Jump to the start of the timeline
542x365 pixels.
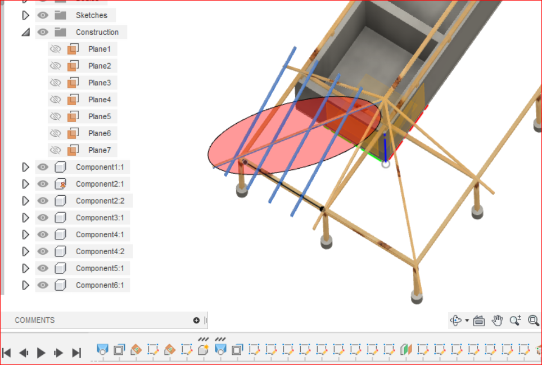[7, 353]
